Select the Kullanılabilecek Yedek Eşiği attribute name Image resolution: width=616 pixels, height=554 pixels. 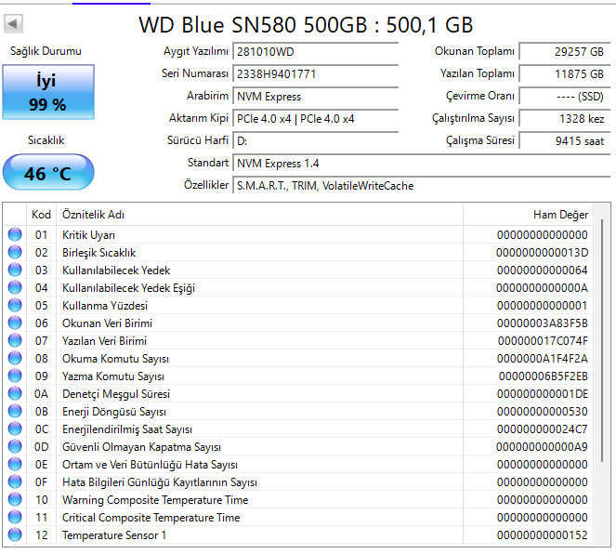tap(129, 288)
